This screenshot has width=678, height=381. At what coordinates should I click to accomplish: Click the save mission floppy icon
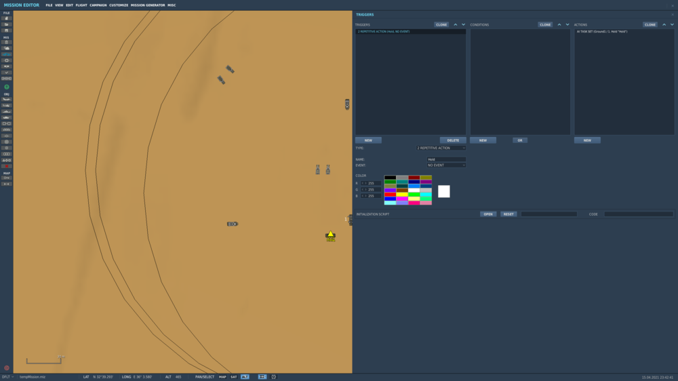point(7,31)
